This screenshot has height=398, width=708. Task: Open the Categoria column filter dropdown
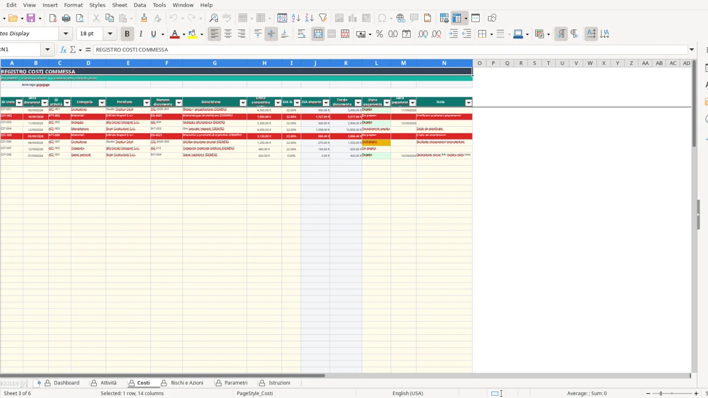101,103
